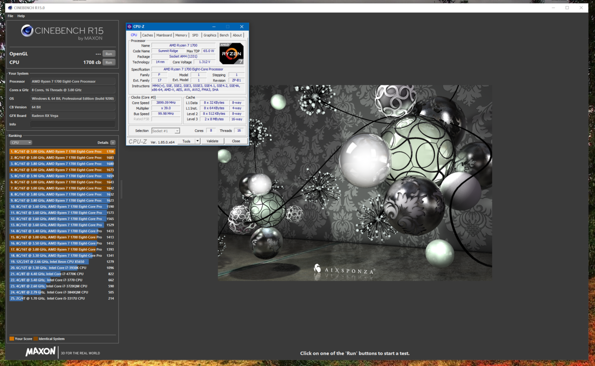595x366 pixels.
Task: Click the Processor field showing AMD Ryzen 7 1700
Action: 73,81
